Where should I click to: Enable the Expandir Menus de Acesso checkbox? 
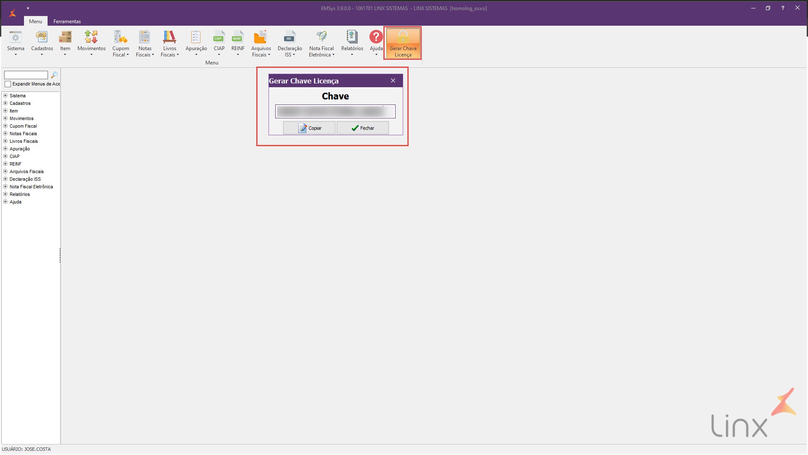click(8, 84)
